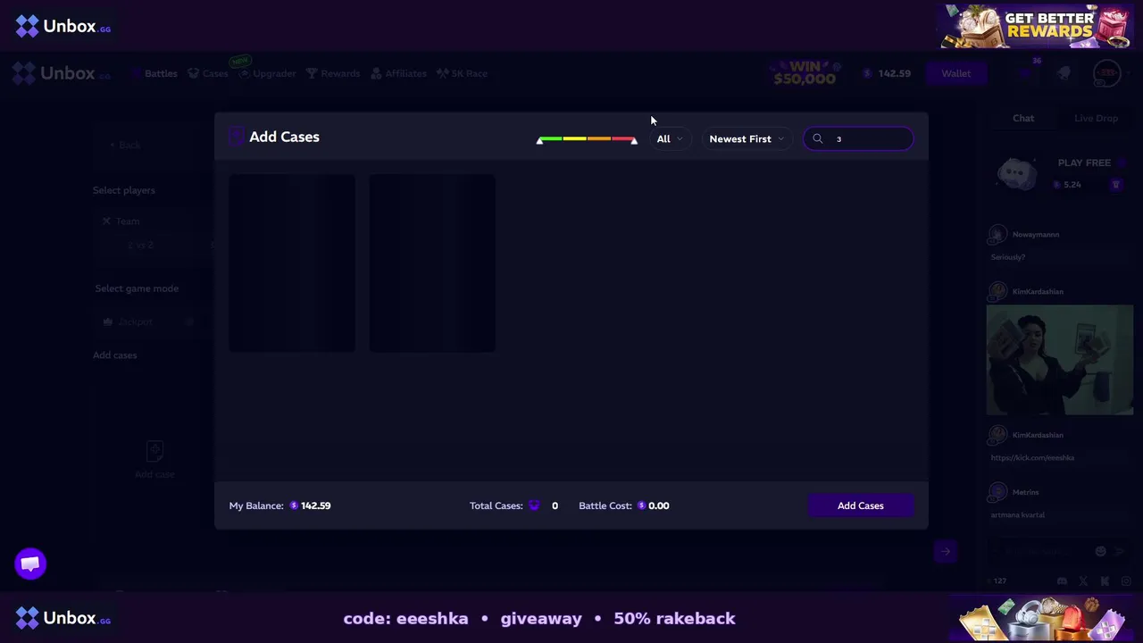Click the send message arrow icon

point(1120,551)
